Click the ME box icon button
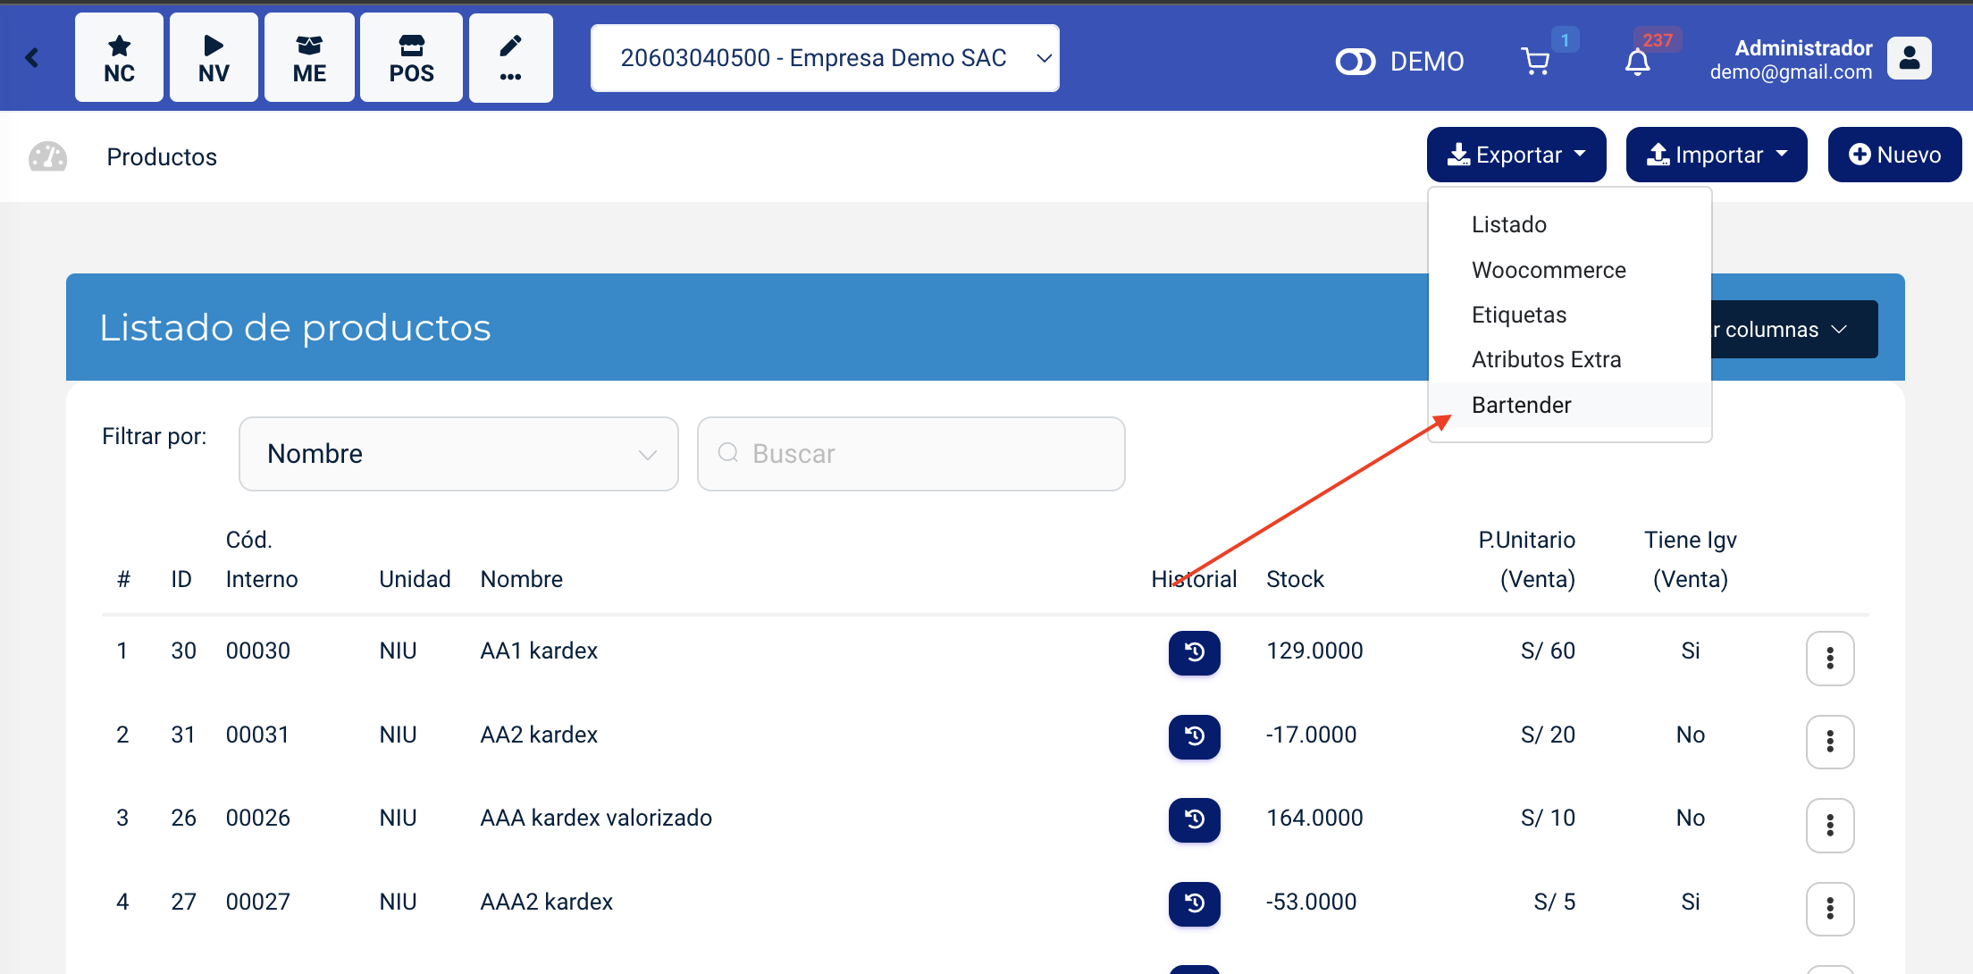The height and width of the screenshot is (974, 1973). click(309, 58)
